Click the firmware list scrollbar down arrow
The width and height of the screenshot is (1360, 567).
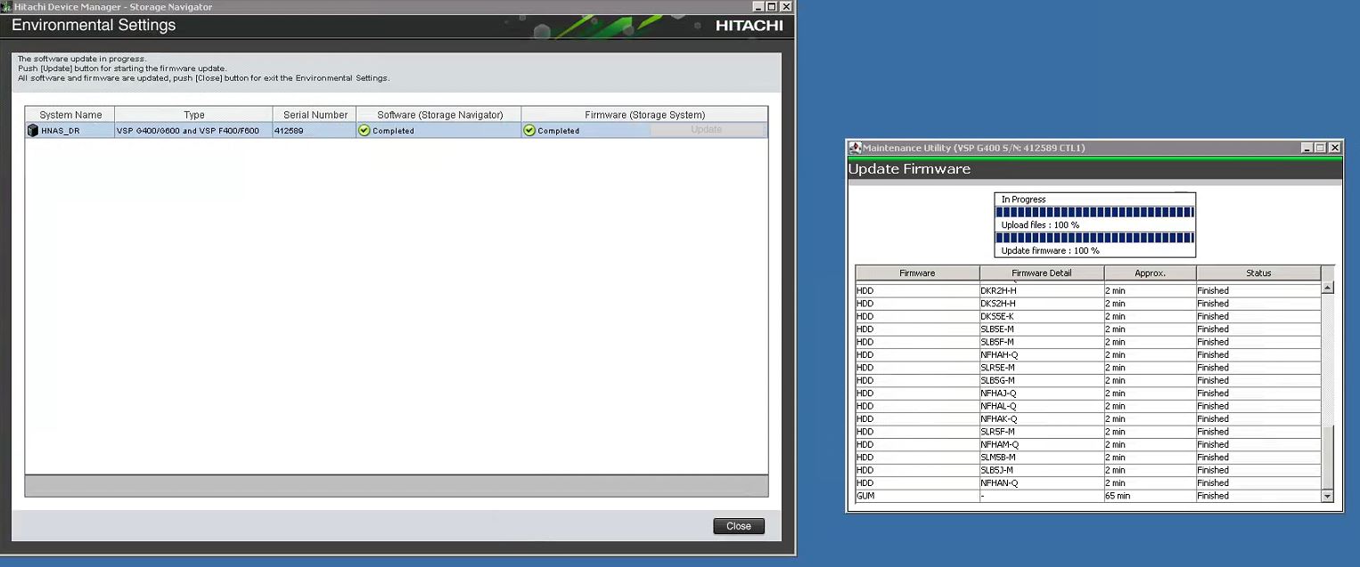[1327, 496]
